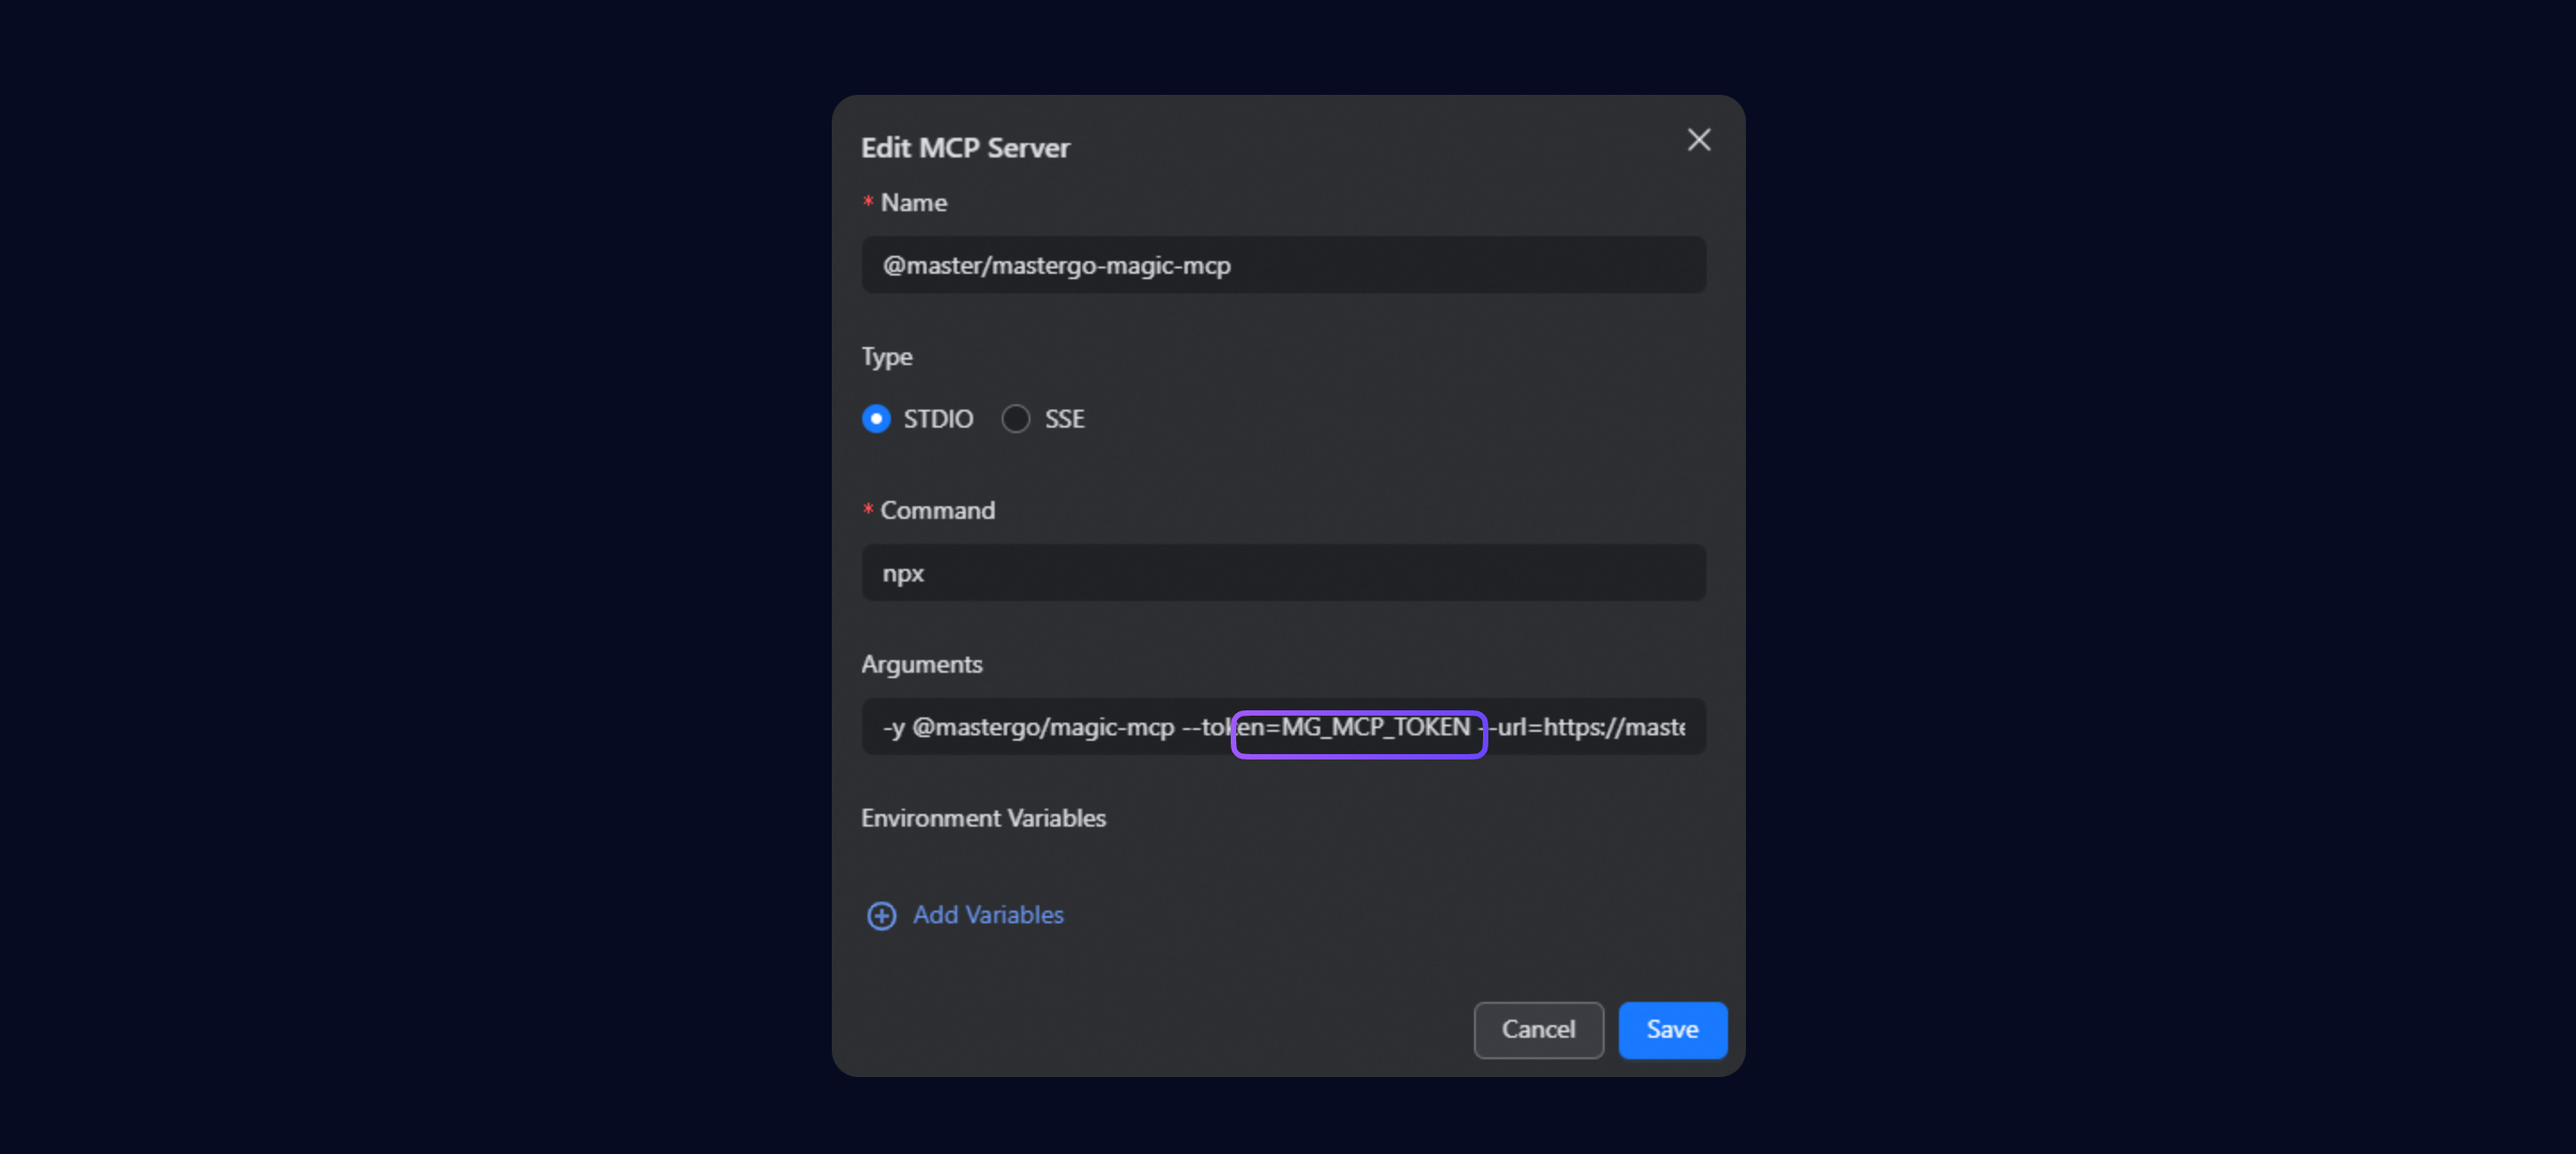The width and height of the screenshot is (2576, 1154).
Task: Select the STDIO radio button
Action: coord(876,418)
